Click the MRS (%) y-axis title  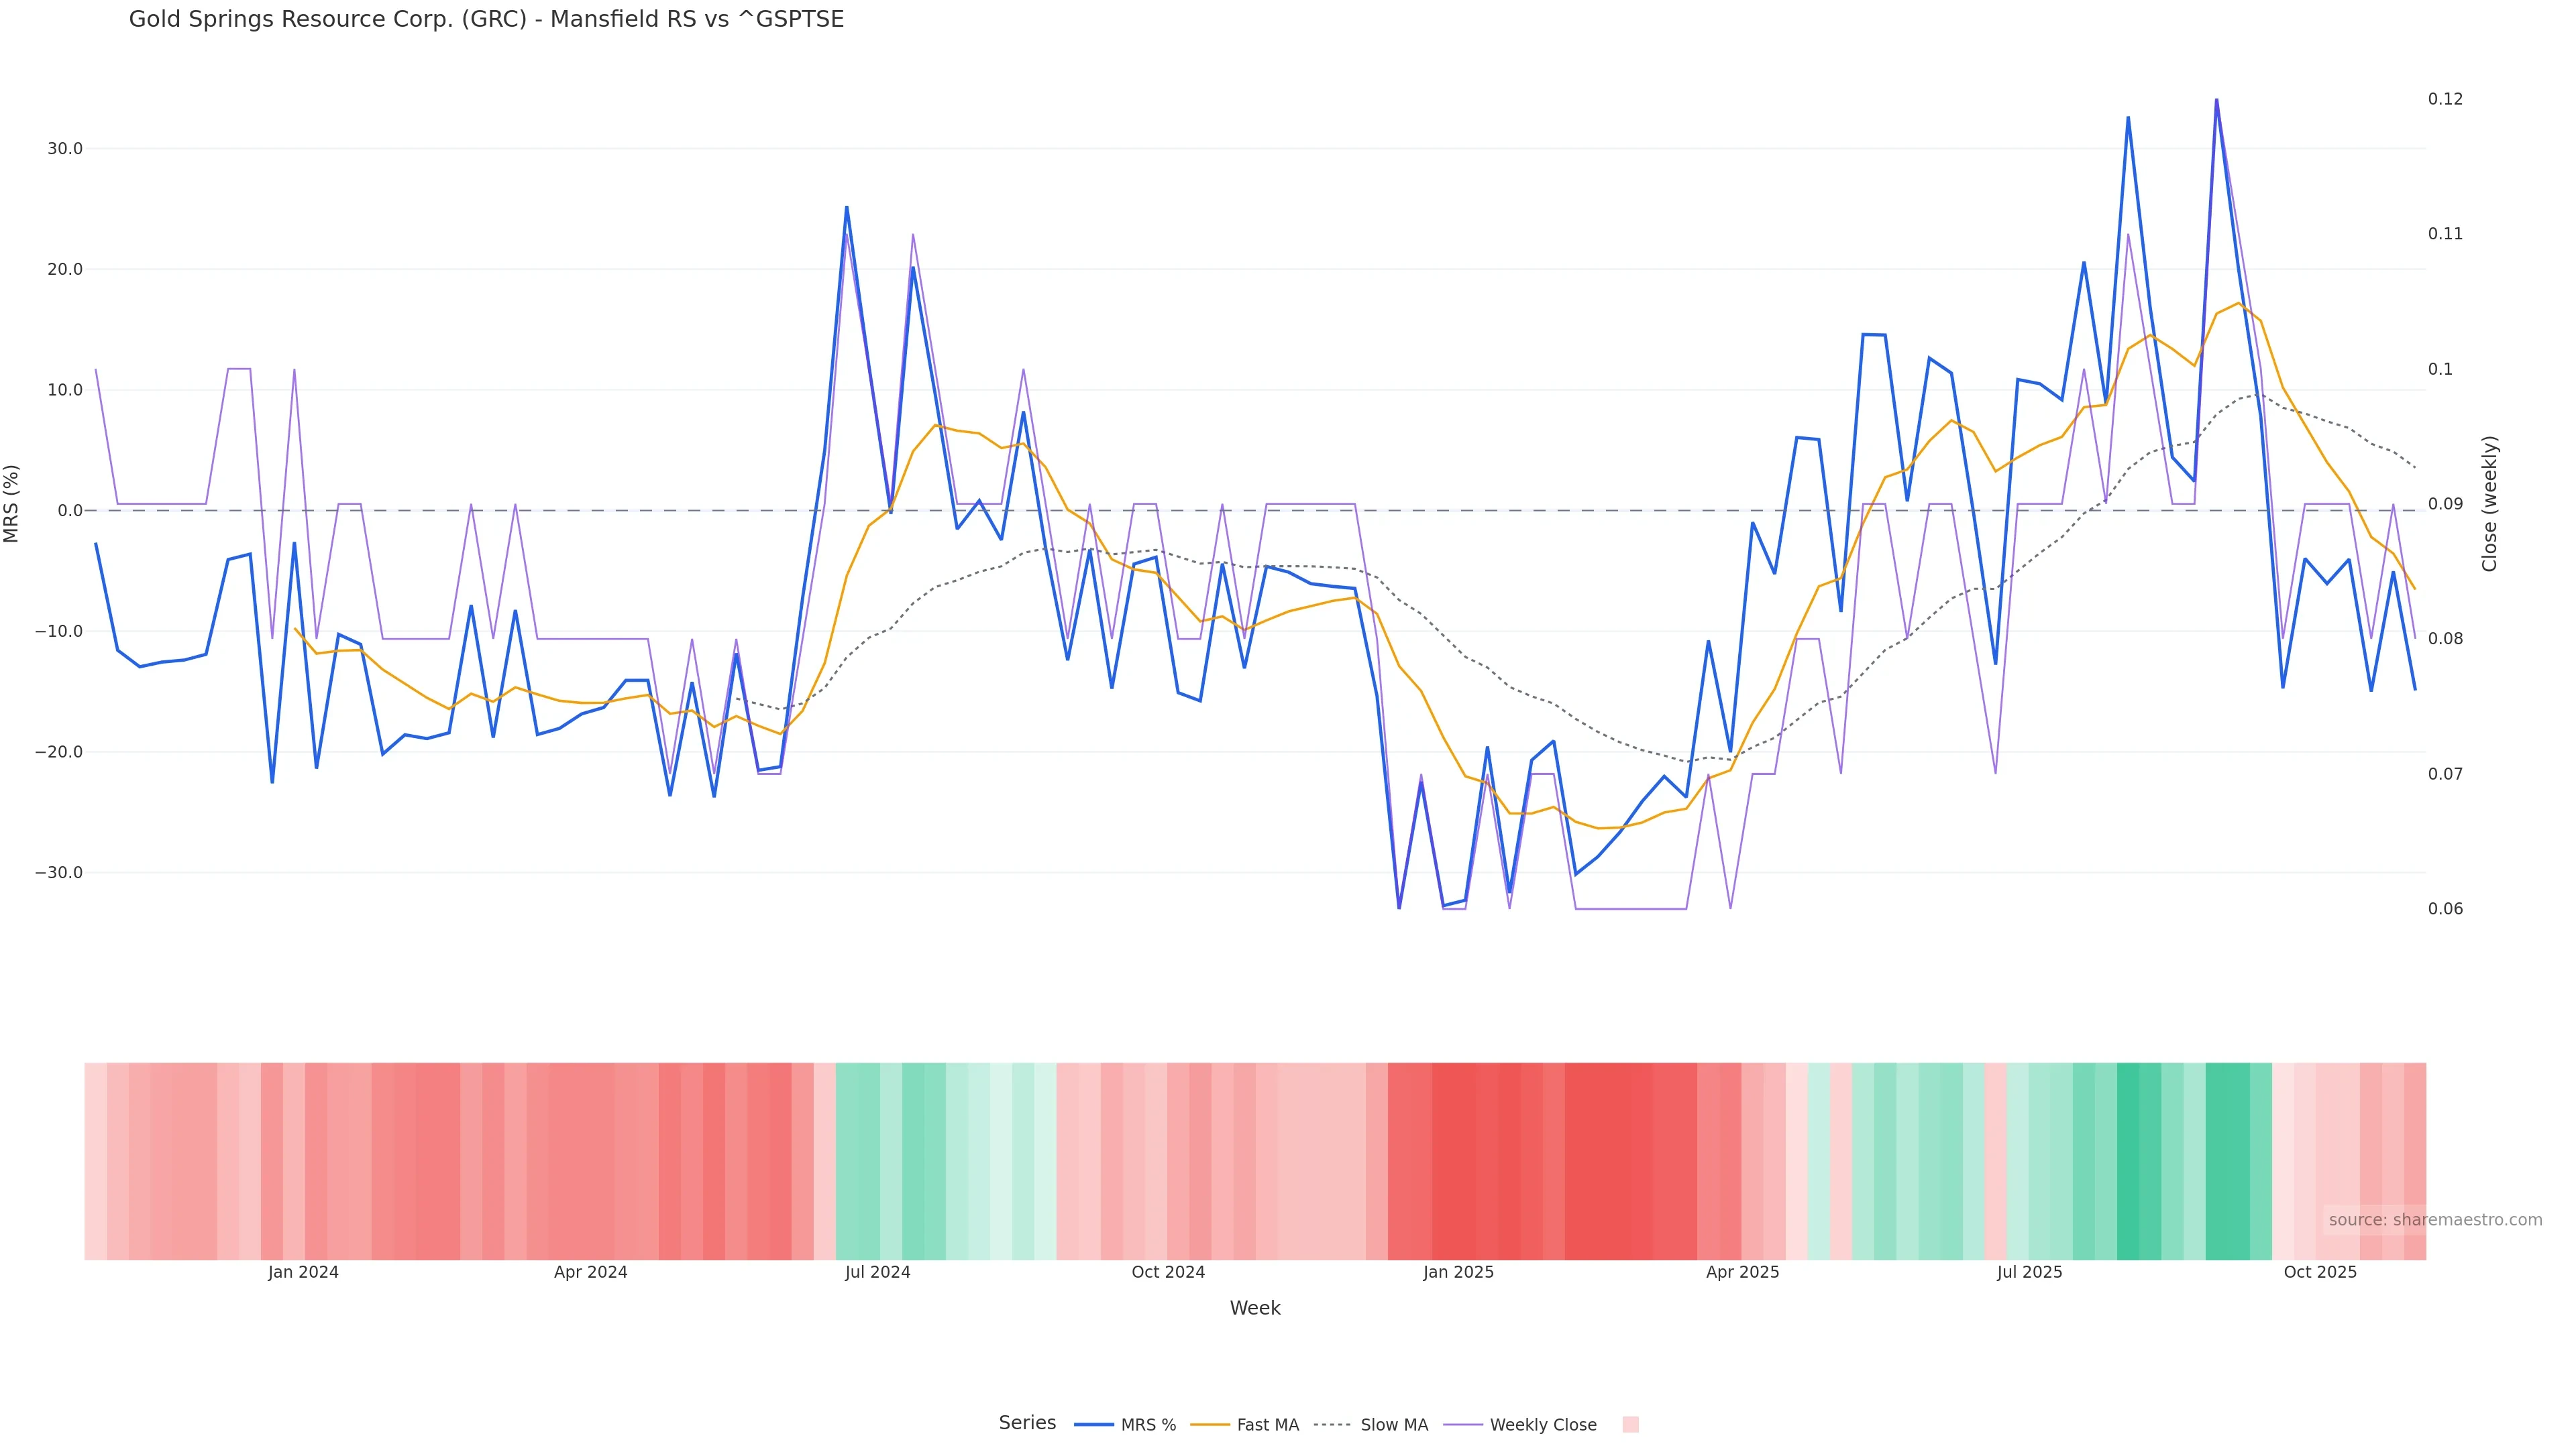pyautogui.click(x=12, y=503)
